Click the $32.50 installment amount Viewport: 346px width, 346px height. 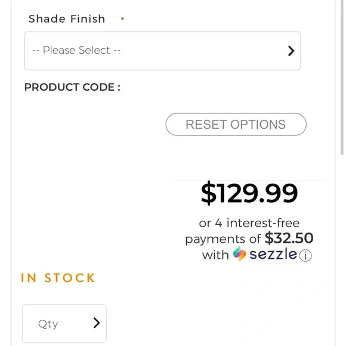point(289,238)
